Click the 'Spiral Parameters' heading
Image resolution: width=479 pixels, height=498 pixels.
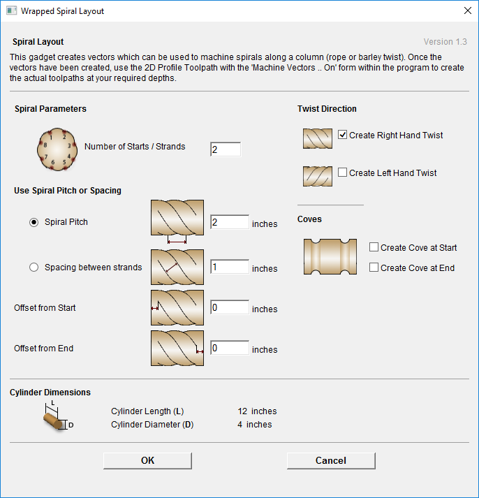click(x=50, y=109)
